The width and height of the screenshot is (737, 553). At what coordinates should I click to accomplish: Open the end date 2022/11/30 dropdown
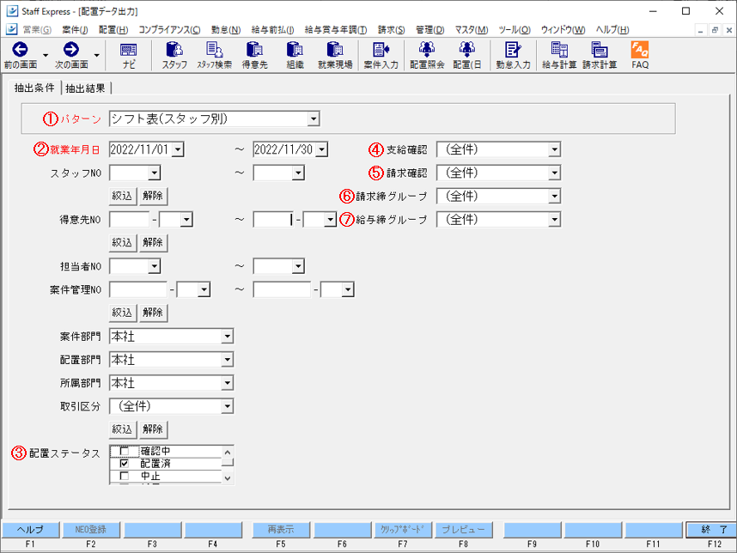tap(321, 150)
